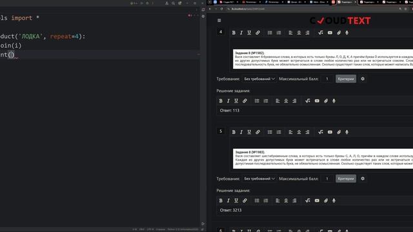The height and width of the screenshot is (232, 413).
Task: Insert video in task 5 question toolbar
Action: coord(330,132)
